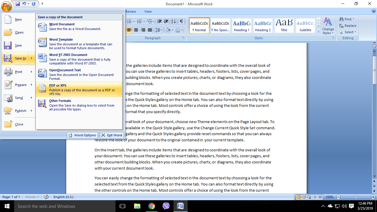Open the Paragraph dialog launcher
The width and height of the screenshot is (377, 212).
(x=183, y=38)
